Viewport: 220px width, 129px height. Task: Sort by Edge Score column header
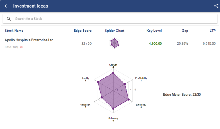pyautogui.click(x=82, y=31)
